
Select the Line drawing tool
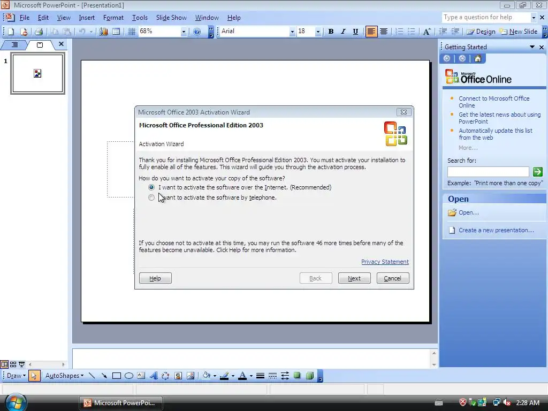point(92,376)
